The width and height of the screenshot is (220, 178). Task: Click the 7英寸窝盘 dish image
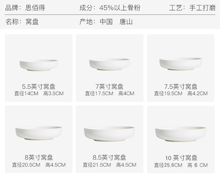point(109,64)
